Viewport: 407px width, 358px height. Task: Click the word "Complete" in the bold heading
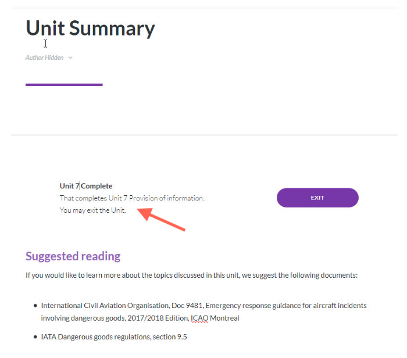coord(97,186)
